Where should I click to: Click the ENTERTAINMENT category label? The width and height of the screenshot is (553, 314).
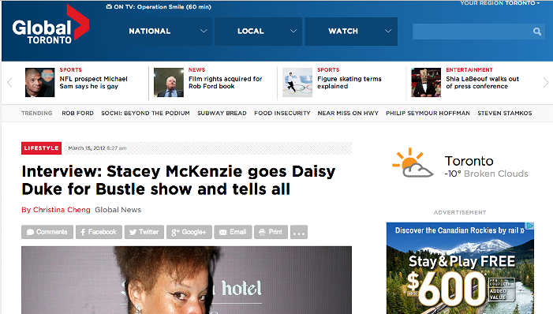pos(469,70)
